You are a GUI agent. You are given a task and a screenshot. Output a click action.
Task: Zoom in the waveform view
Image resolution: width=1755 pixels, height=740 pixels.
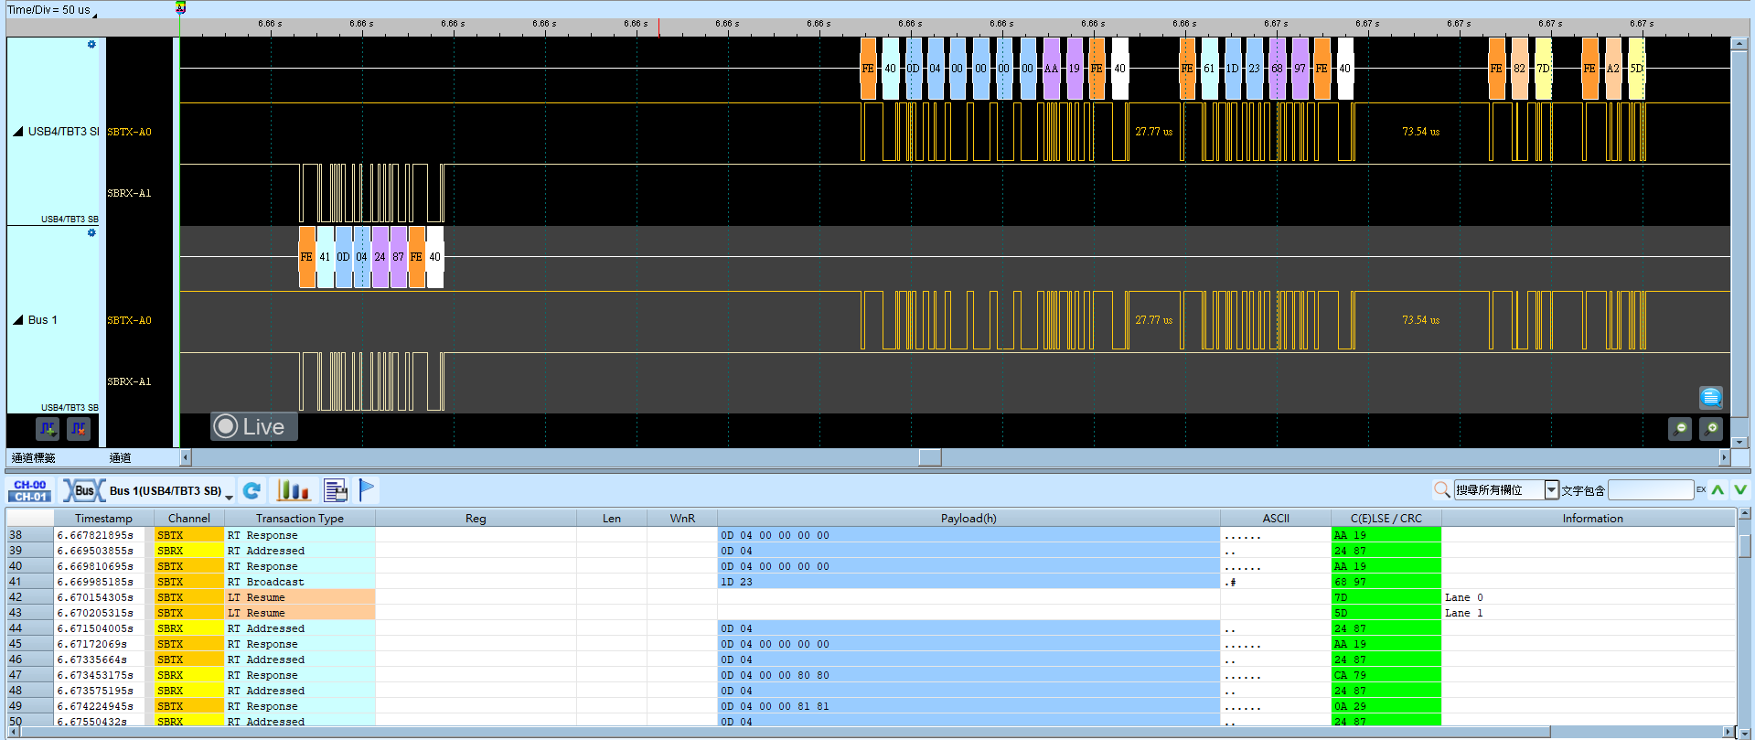1711,428
